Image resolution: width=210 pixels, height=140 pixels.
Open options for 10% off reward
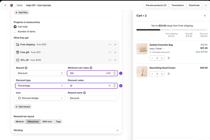coord(110,60)
